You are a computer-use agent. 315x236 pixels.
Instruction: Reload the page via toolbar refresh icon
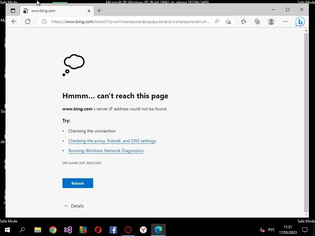point(28,22)
